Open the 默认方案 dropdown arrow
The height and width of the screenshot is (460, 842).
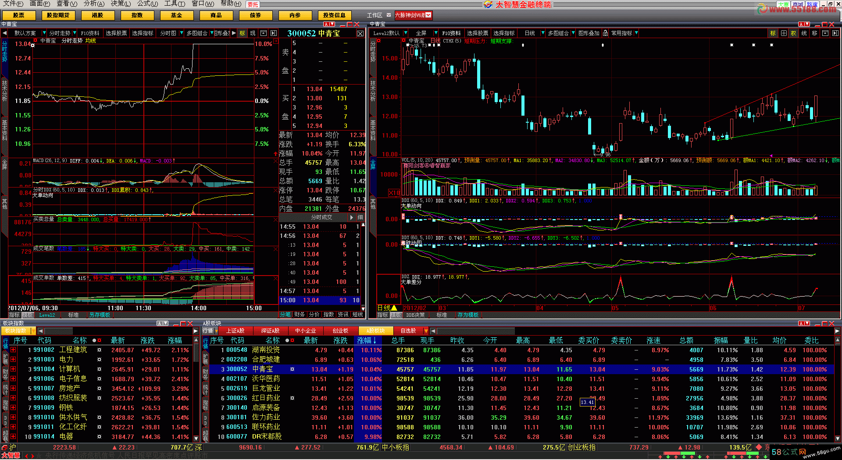click(44, 33)
